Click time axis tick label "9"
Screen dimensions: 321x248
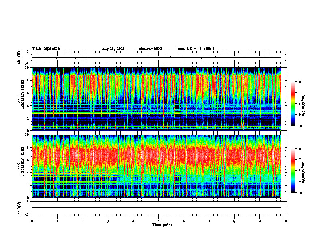[259, 221]
